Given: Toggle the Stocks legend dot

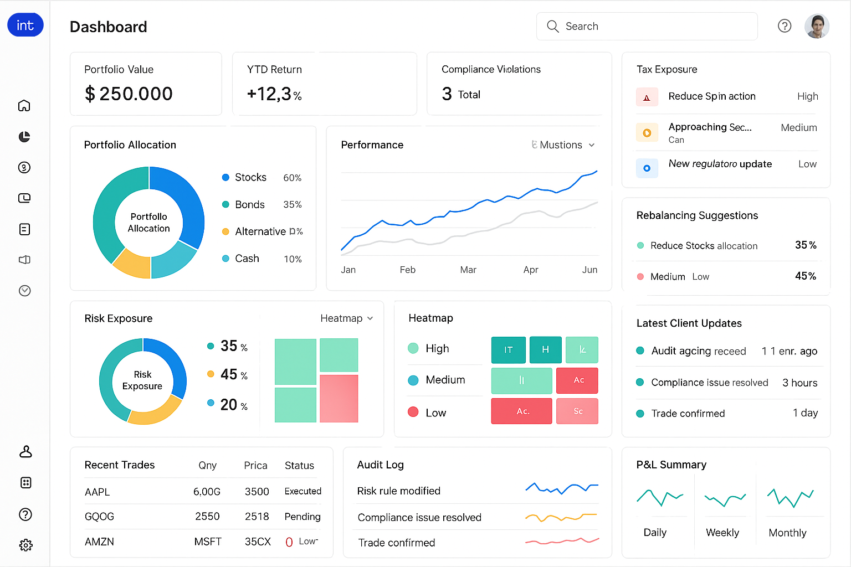Looking at the screenshot, I should pos(225,177).
